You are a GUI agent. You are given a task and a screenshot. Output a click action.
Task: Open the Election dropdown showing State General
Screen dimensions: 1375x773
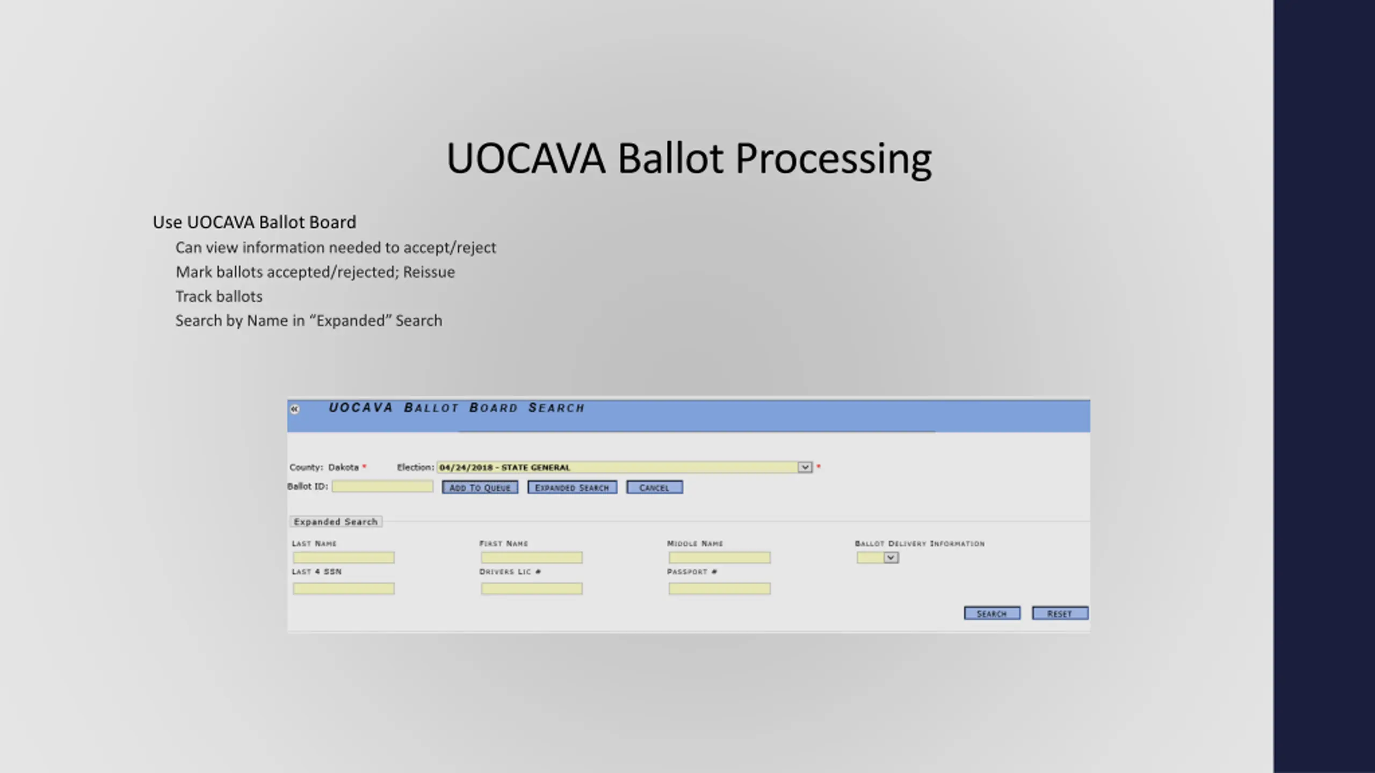tap(624, 467)
